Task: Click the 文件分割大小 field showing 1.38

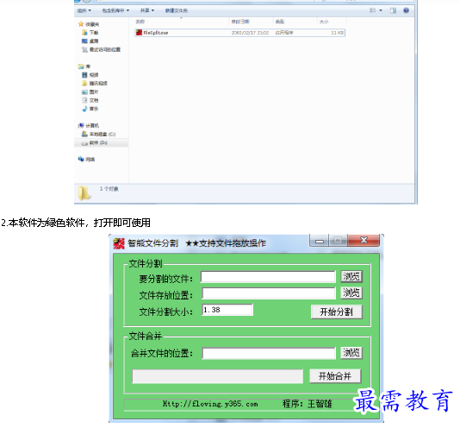Action: tap(227, 310)
